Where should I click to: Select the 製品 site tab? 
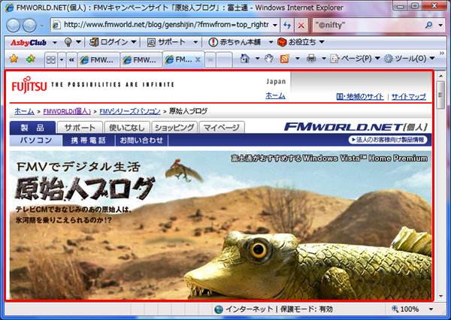click(32, 128)
